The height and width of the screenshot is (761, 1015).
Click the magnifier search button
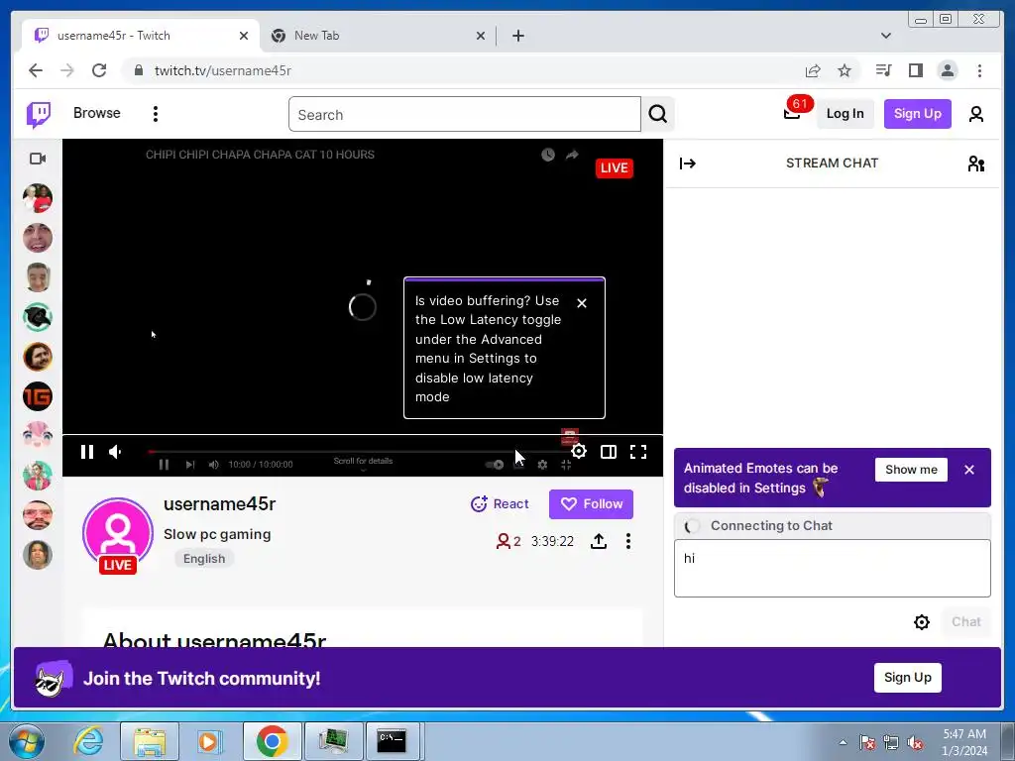(x=658, y=114)
